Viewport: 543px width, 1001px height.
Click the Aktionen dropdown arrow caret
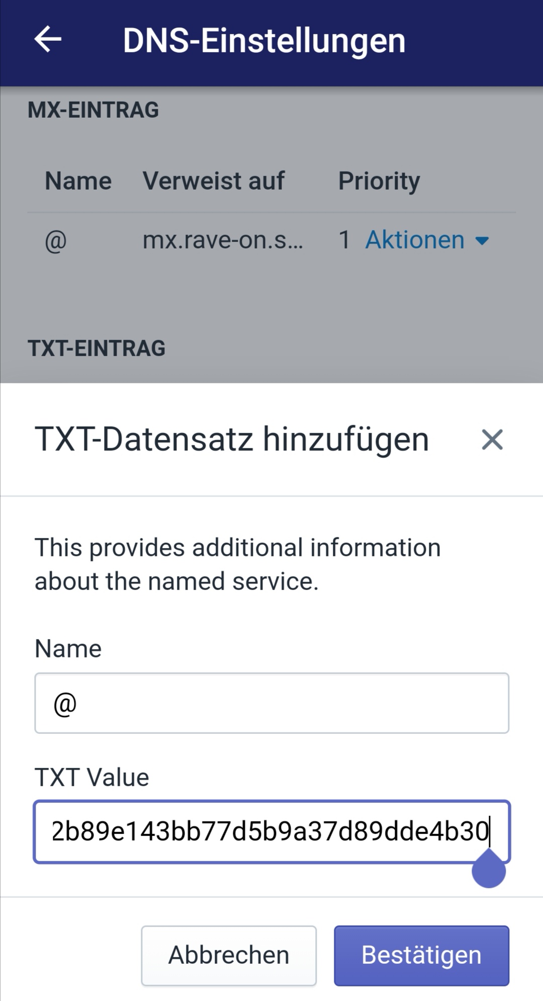coord(482,241)
